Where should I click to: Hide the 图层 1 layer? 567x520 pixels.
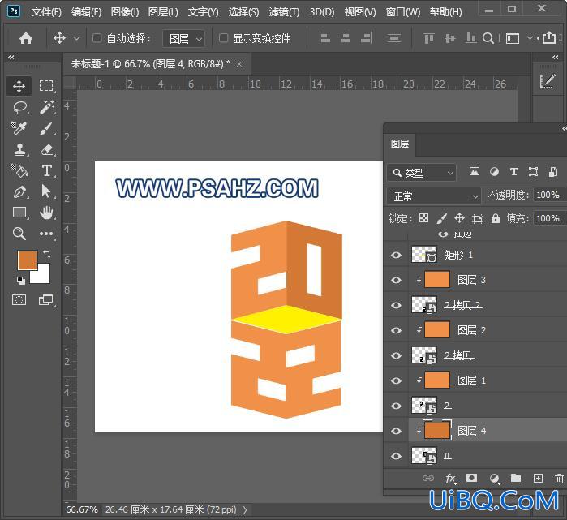[x=396, y=380]
